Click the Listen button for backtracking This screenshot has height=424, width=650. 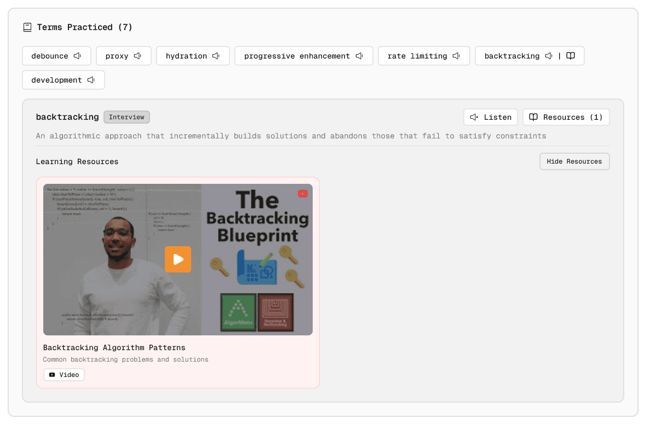click(491, 117)
